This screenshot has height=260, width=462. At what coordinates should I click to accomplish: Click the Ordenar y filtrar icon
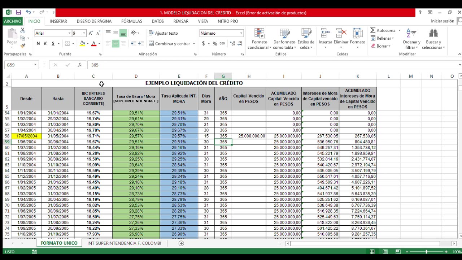[411, 34]
